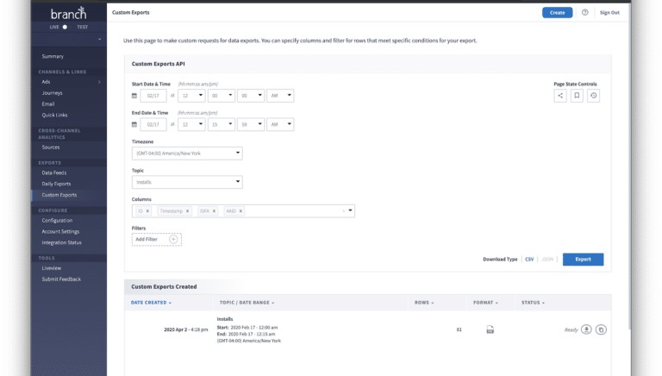Click the copy icon in the export row
662x376 pixels.
[x=602, y=329]
